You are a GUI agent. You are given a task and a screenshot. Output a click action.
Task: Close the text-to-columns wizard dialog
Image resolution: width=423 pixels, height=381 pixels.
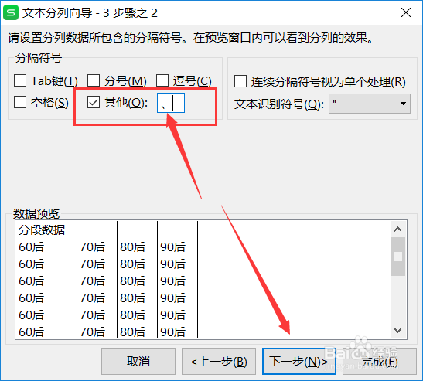pos(405,12)
